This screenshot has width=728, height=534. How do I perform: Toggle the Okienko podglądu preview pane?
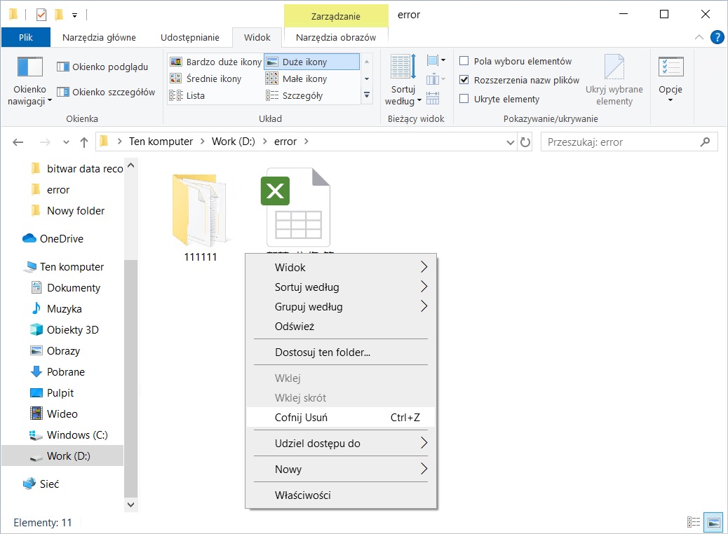pos(102,67)
